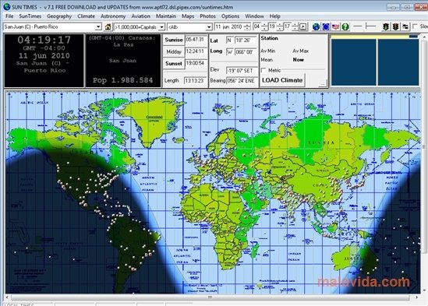This screenshot has width=428, height=306.
Task: Click the Station label in climate panel
Action: click(x=269, y=38)
